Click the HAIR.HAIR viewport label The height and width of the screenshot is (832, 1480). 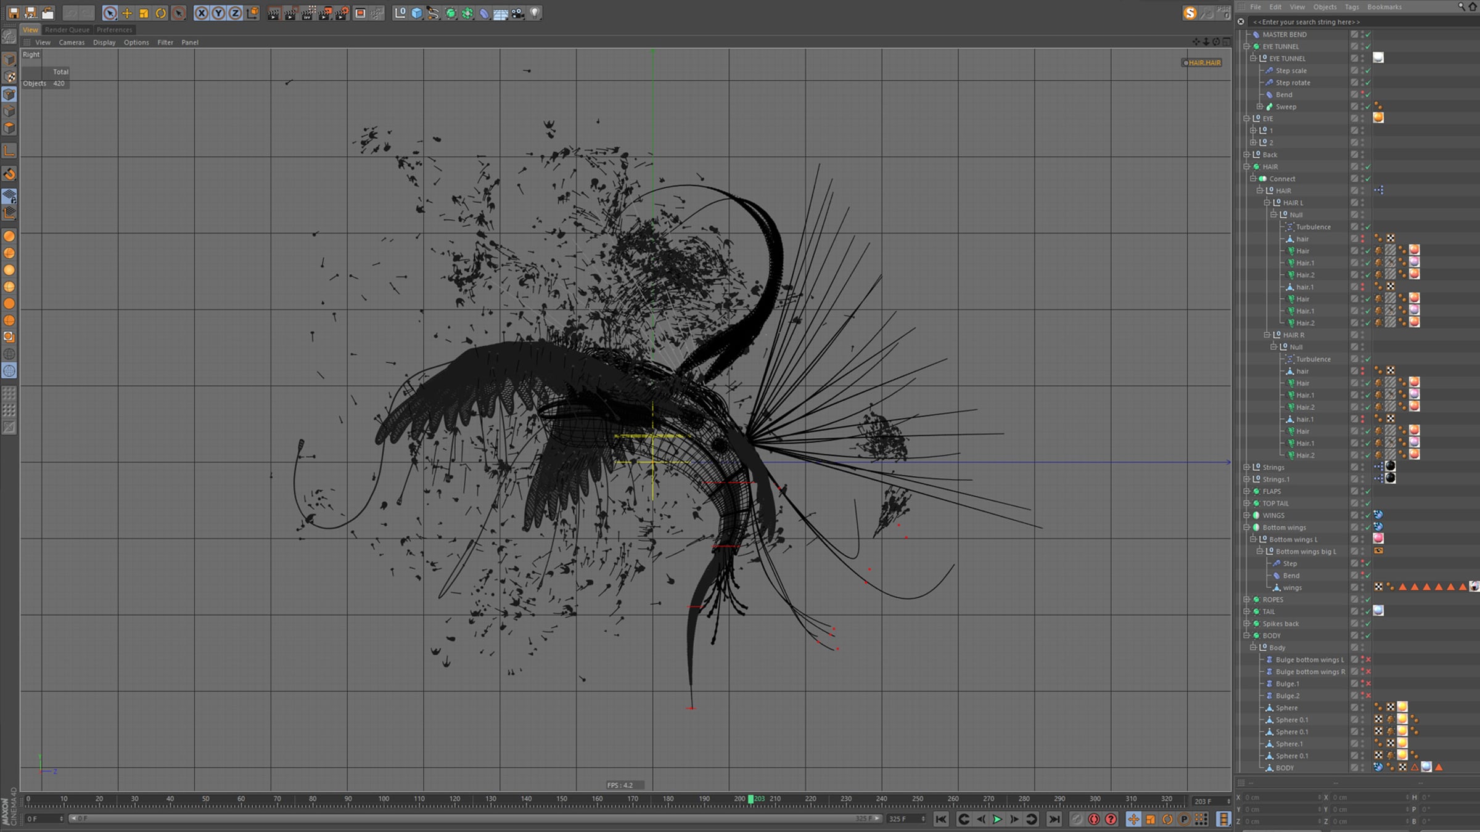tap(1202, 63)
